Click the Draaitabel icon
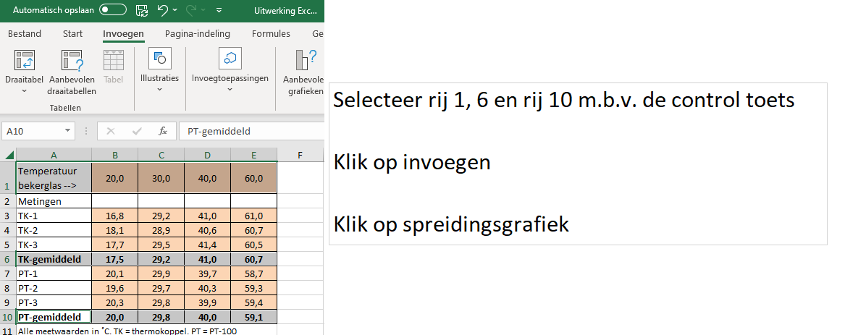This screenshot has width=845, height=335. (25, 61)
